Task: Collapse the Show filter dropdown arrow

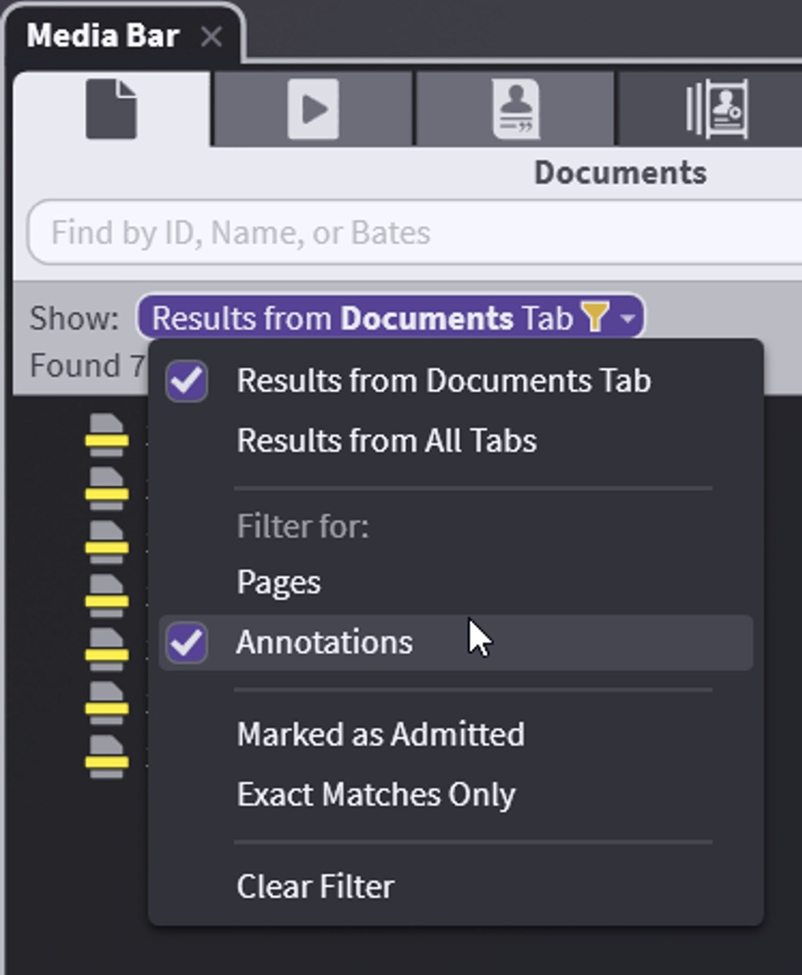Action: click(x=628, y=318)
